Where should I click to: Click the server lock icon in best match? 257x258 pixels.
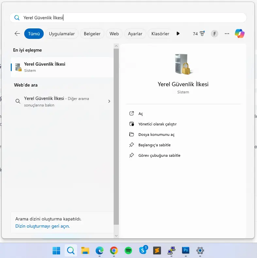pyautogui.click(x=18, y=67)
